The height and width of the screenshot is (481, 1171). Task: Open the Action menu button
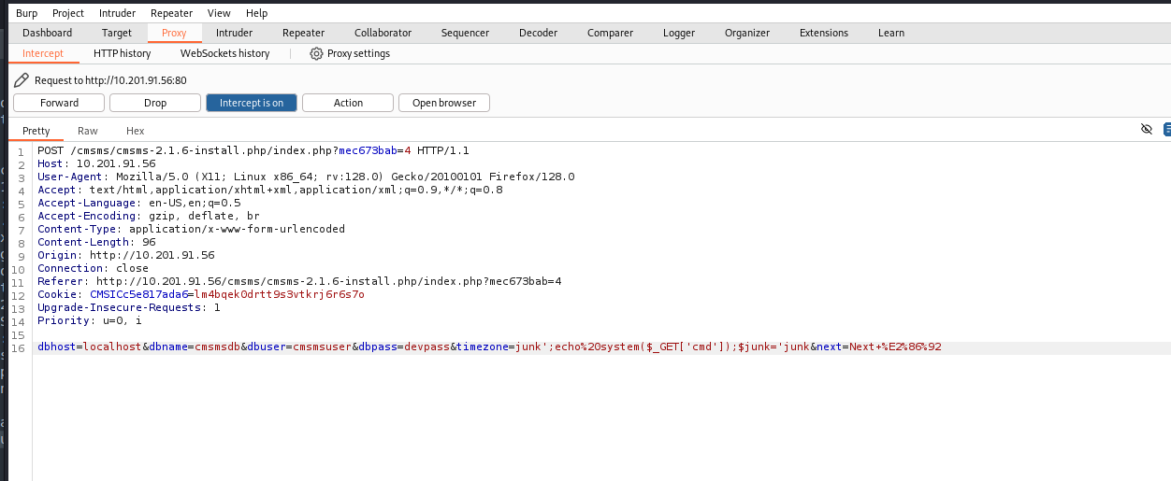click(x=348, y=103)
